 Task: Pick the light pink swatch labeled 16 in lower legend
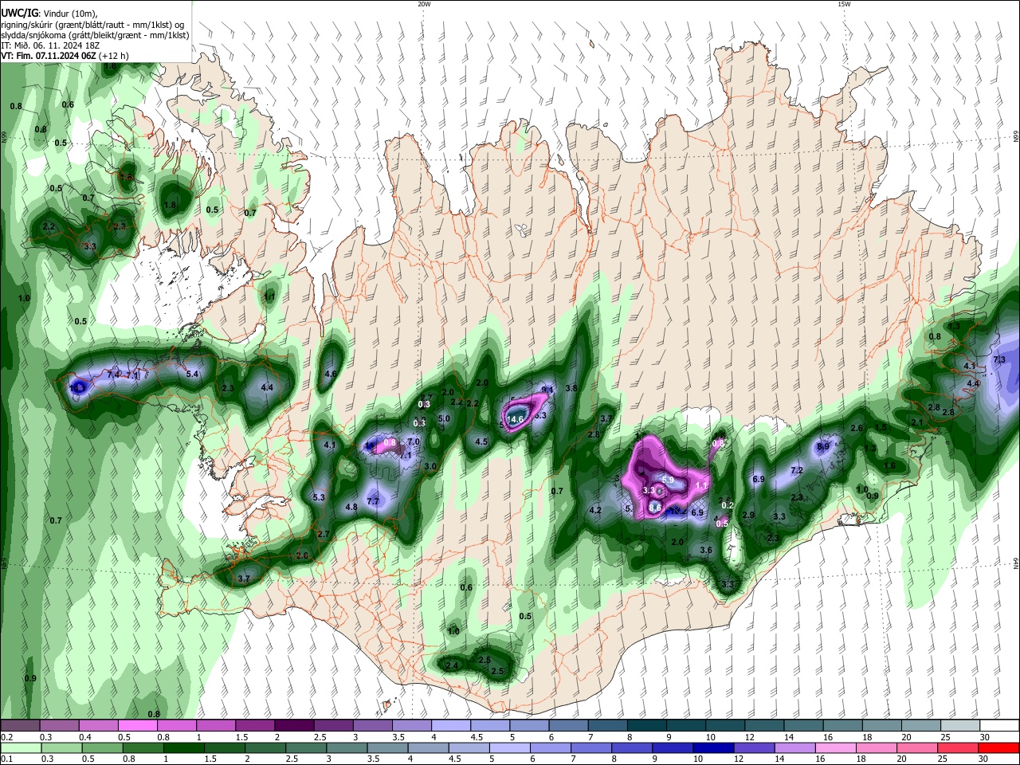[836, 748]
